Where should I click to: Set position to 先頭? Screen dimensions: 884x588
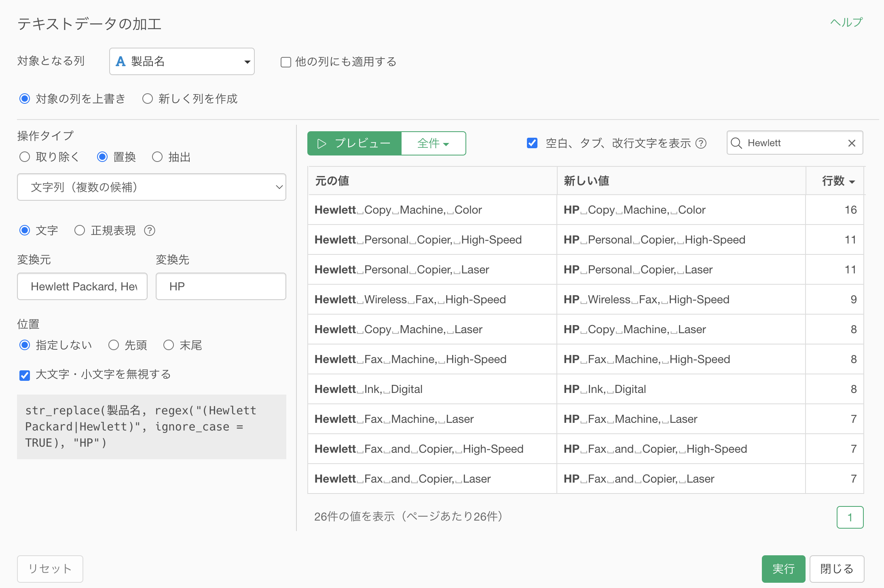(x=114, y=345)
